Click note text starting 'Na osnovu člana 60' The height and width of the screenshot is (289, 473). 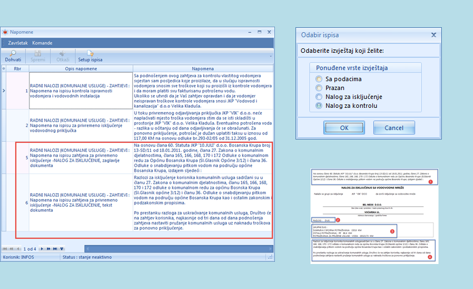pyautogui.click(x=203, y=158)
